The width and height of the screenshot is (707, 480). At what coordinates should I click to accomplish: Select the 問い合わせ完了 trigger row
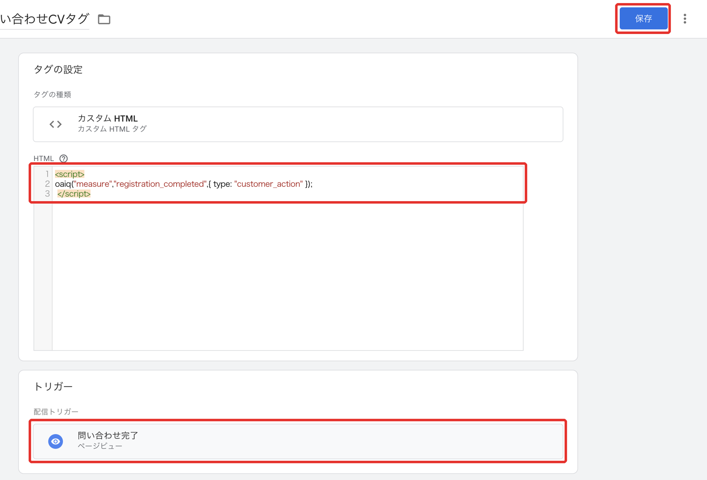point(298,441)
